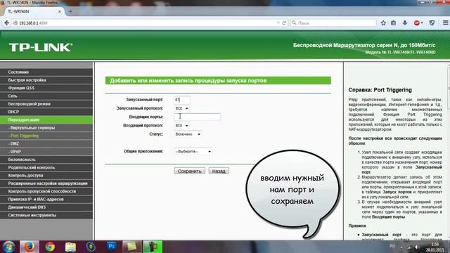Viewport: 450px width, 253px height.
Task: Launch Chrome from the taskbar
Action: coord(50,247)
